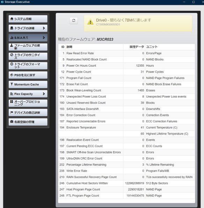The width and height of the screenshot is (204, 208).
Task: Click the prohibit icon for ドライブのサニタイズ
Action: coord(12,55)
